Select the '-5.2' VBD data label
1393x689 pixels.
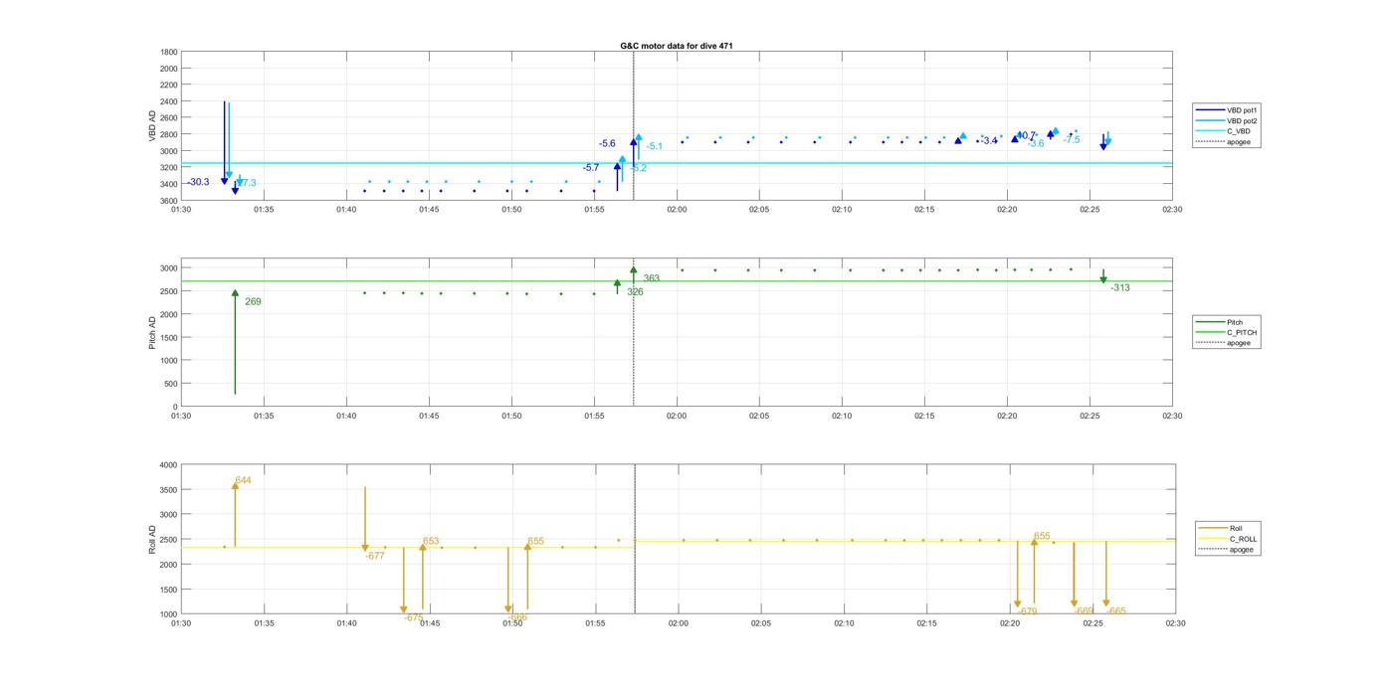(x=638, y=168)
